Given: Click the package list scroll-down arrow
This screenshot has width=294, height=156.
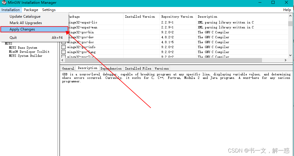Looking at the screenshot, I should (x=291, y=55).
